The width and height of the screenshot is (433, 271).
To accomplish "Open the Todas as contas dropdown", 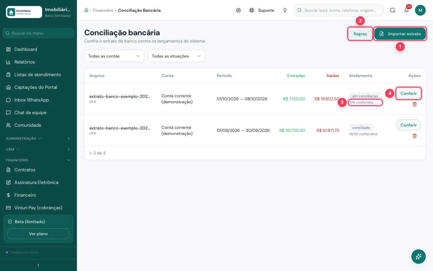I will [x=114, y=56].
